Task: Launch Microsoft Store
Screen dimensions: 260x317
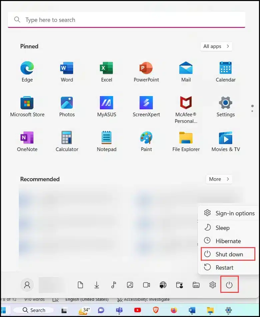Action: [27, 106]
